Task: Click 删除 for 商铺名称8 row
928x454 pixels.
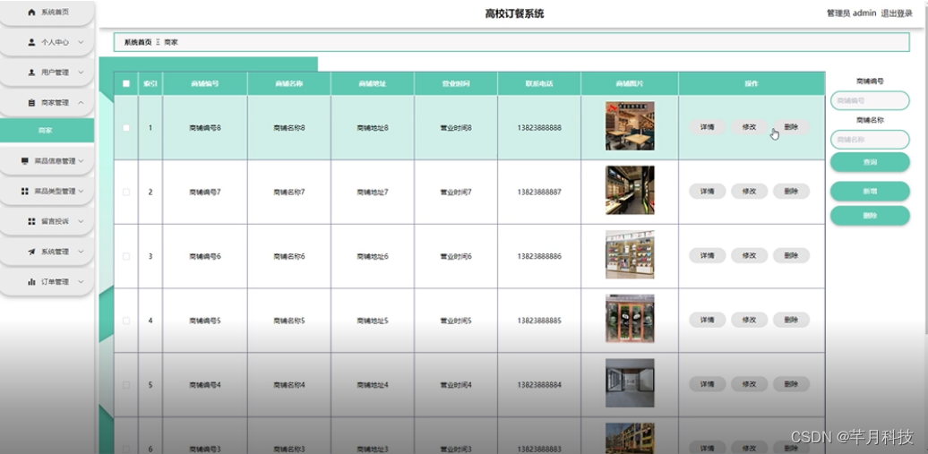Action: click(791, 127)
